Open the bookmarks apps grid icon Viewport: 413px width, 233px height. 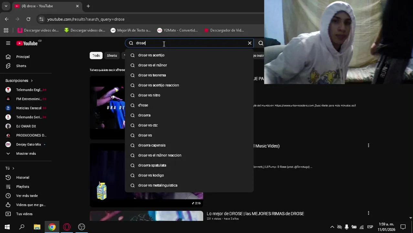click(x=6, y=30)
